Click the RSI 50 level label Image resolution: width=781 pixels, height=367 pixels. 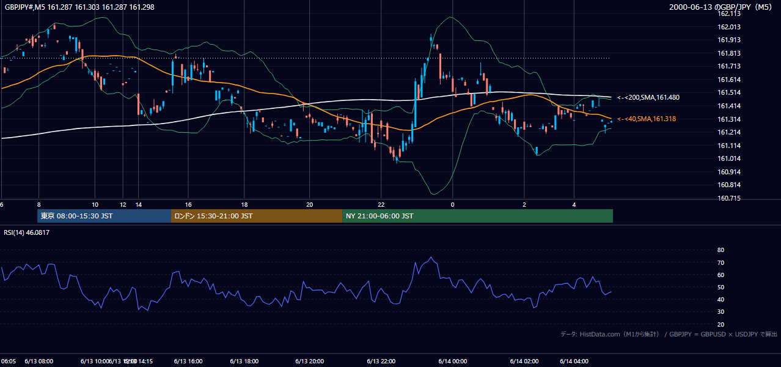(721, 287)
